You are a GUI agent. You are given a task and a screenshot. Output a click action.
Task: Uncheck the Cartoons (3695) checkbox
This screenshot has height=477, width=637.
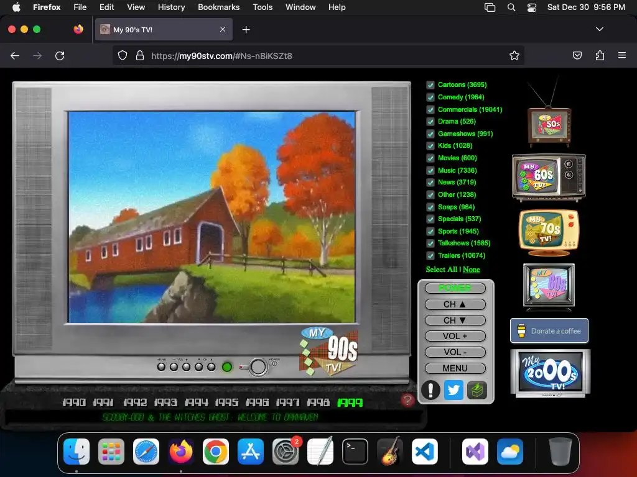tap(430, 84)
